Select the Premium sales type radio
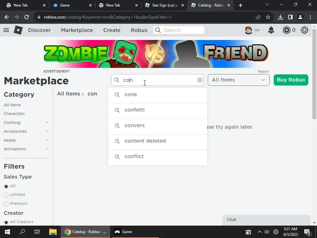The height and width of the screenshot is (238, 317). (6, 204)
